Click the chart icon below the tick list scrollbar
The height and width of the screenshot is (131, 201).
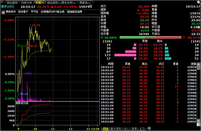pos(199,124)
